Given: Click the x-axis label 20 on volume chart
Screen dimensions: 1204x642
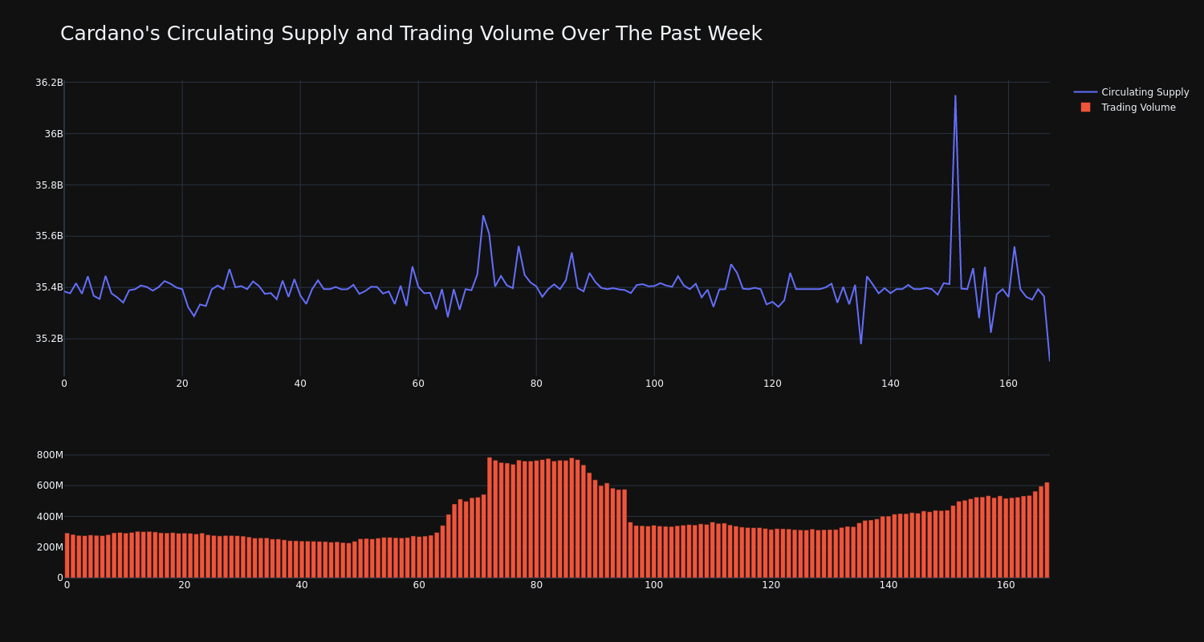Looking at the screenshot, I should tap(185, 585).
